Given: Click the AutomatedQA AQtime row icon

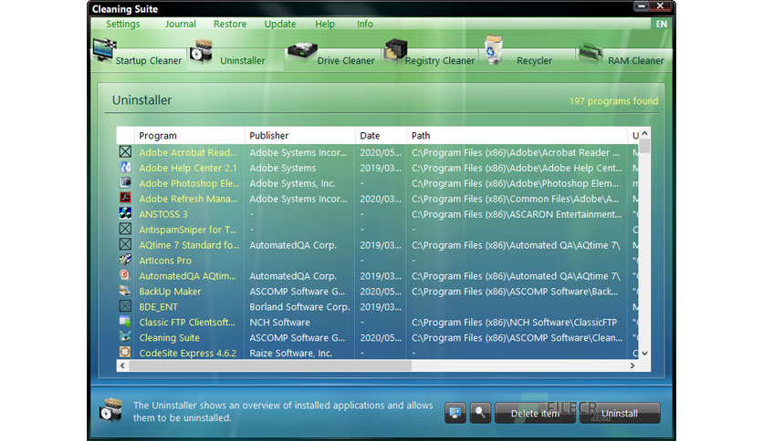Looking at the screenshot, I should (125, 275).
